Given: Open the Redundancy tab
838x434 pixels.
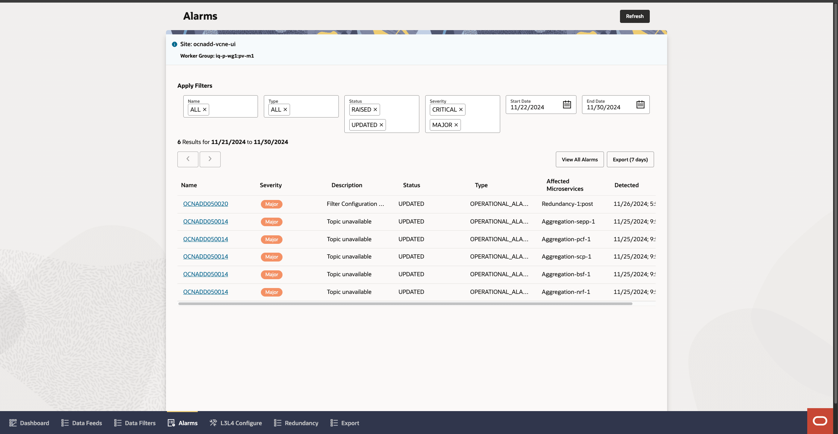Looking at the screenshot, I should coord(296,423).
